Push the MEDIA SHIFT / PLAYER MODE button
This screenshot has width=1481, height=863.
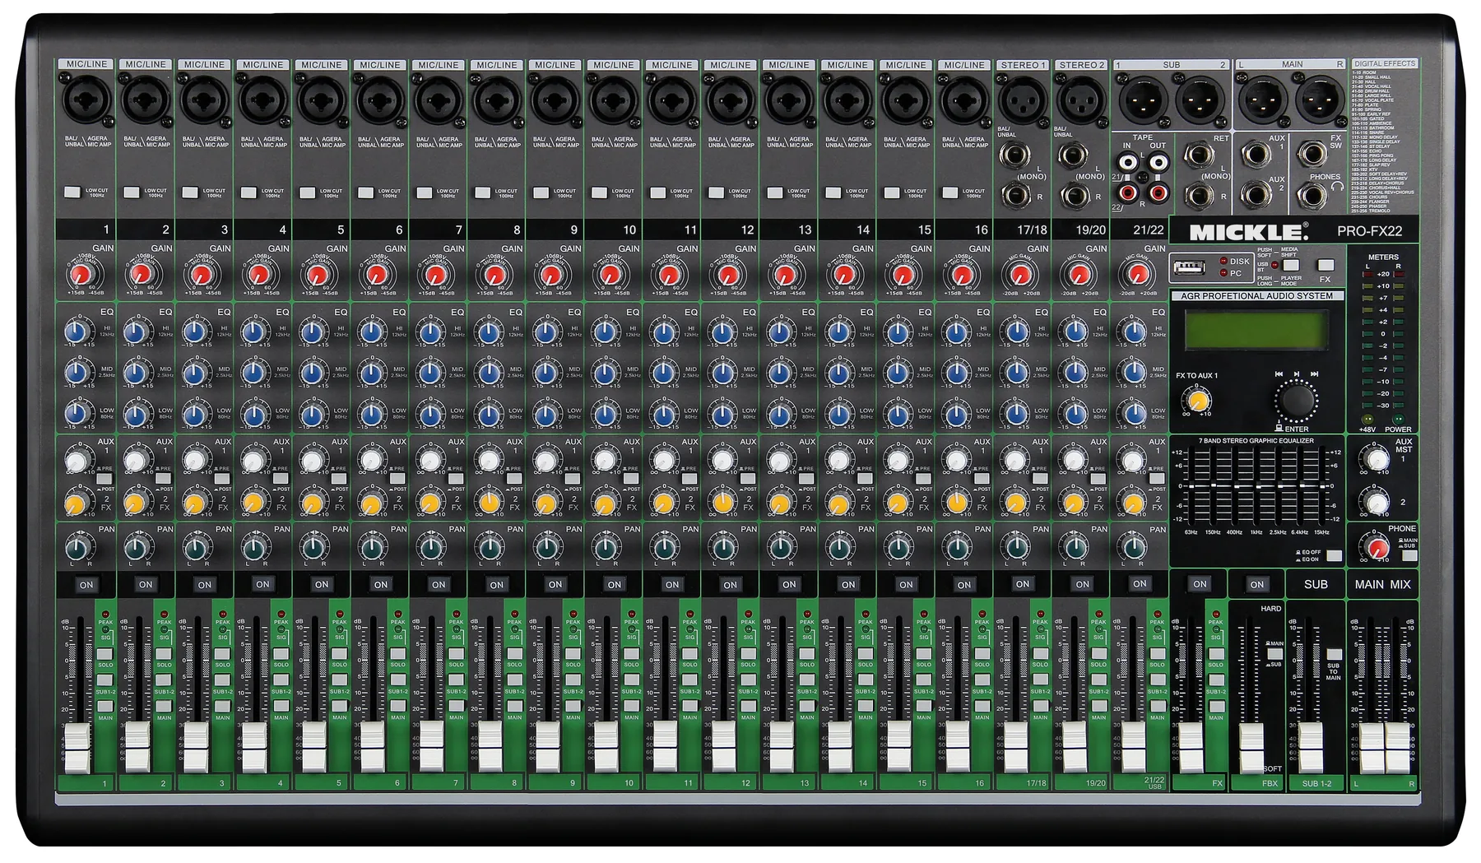(1291, 265)
